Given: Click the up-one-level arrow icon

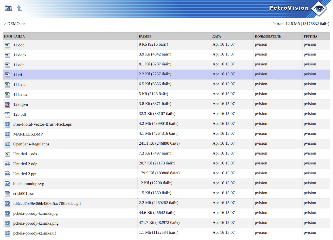Looking at the screenshot, I should point(20,8).
